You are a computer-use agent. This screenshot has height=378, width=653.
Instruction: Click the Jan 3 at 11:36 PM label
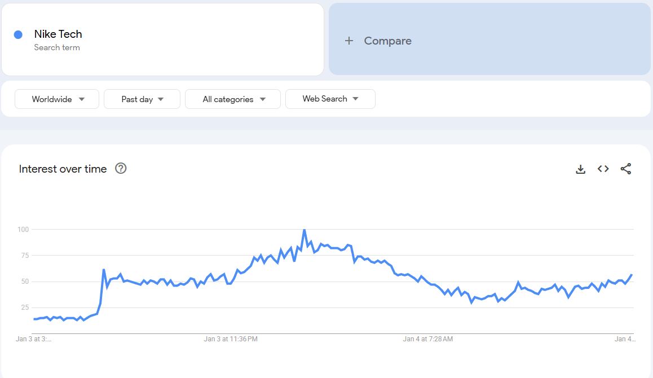point(231,339)
